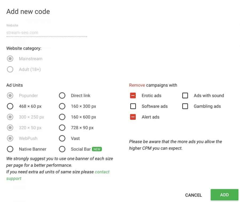Choose the Social Bar ad unit

[x=62, y=149]
